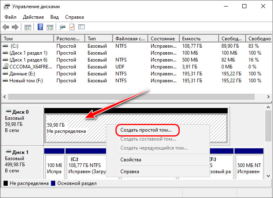This screenshot has width=273, height=198.
Task: Click up arrow of disk pane scrollbar
Action: (x=268, y=108)
